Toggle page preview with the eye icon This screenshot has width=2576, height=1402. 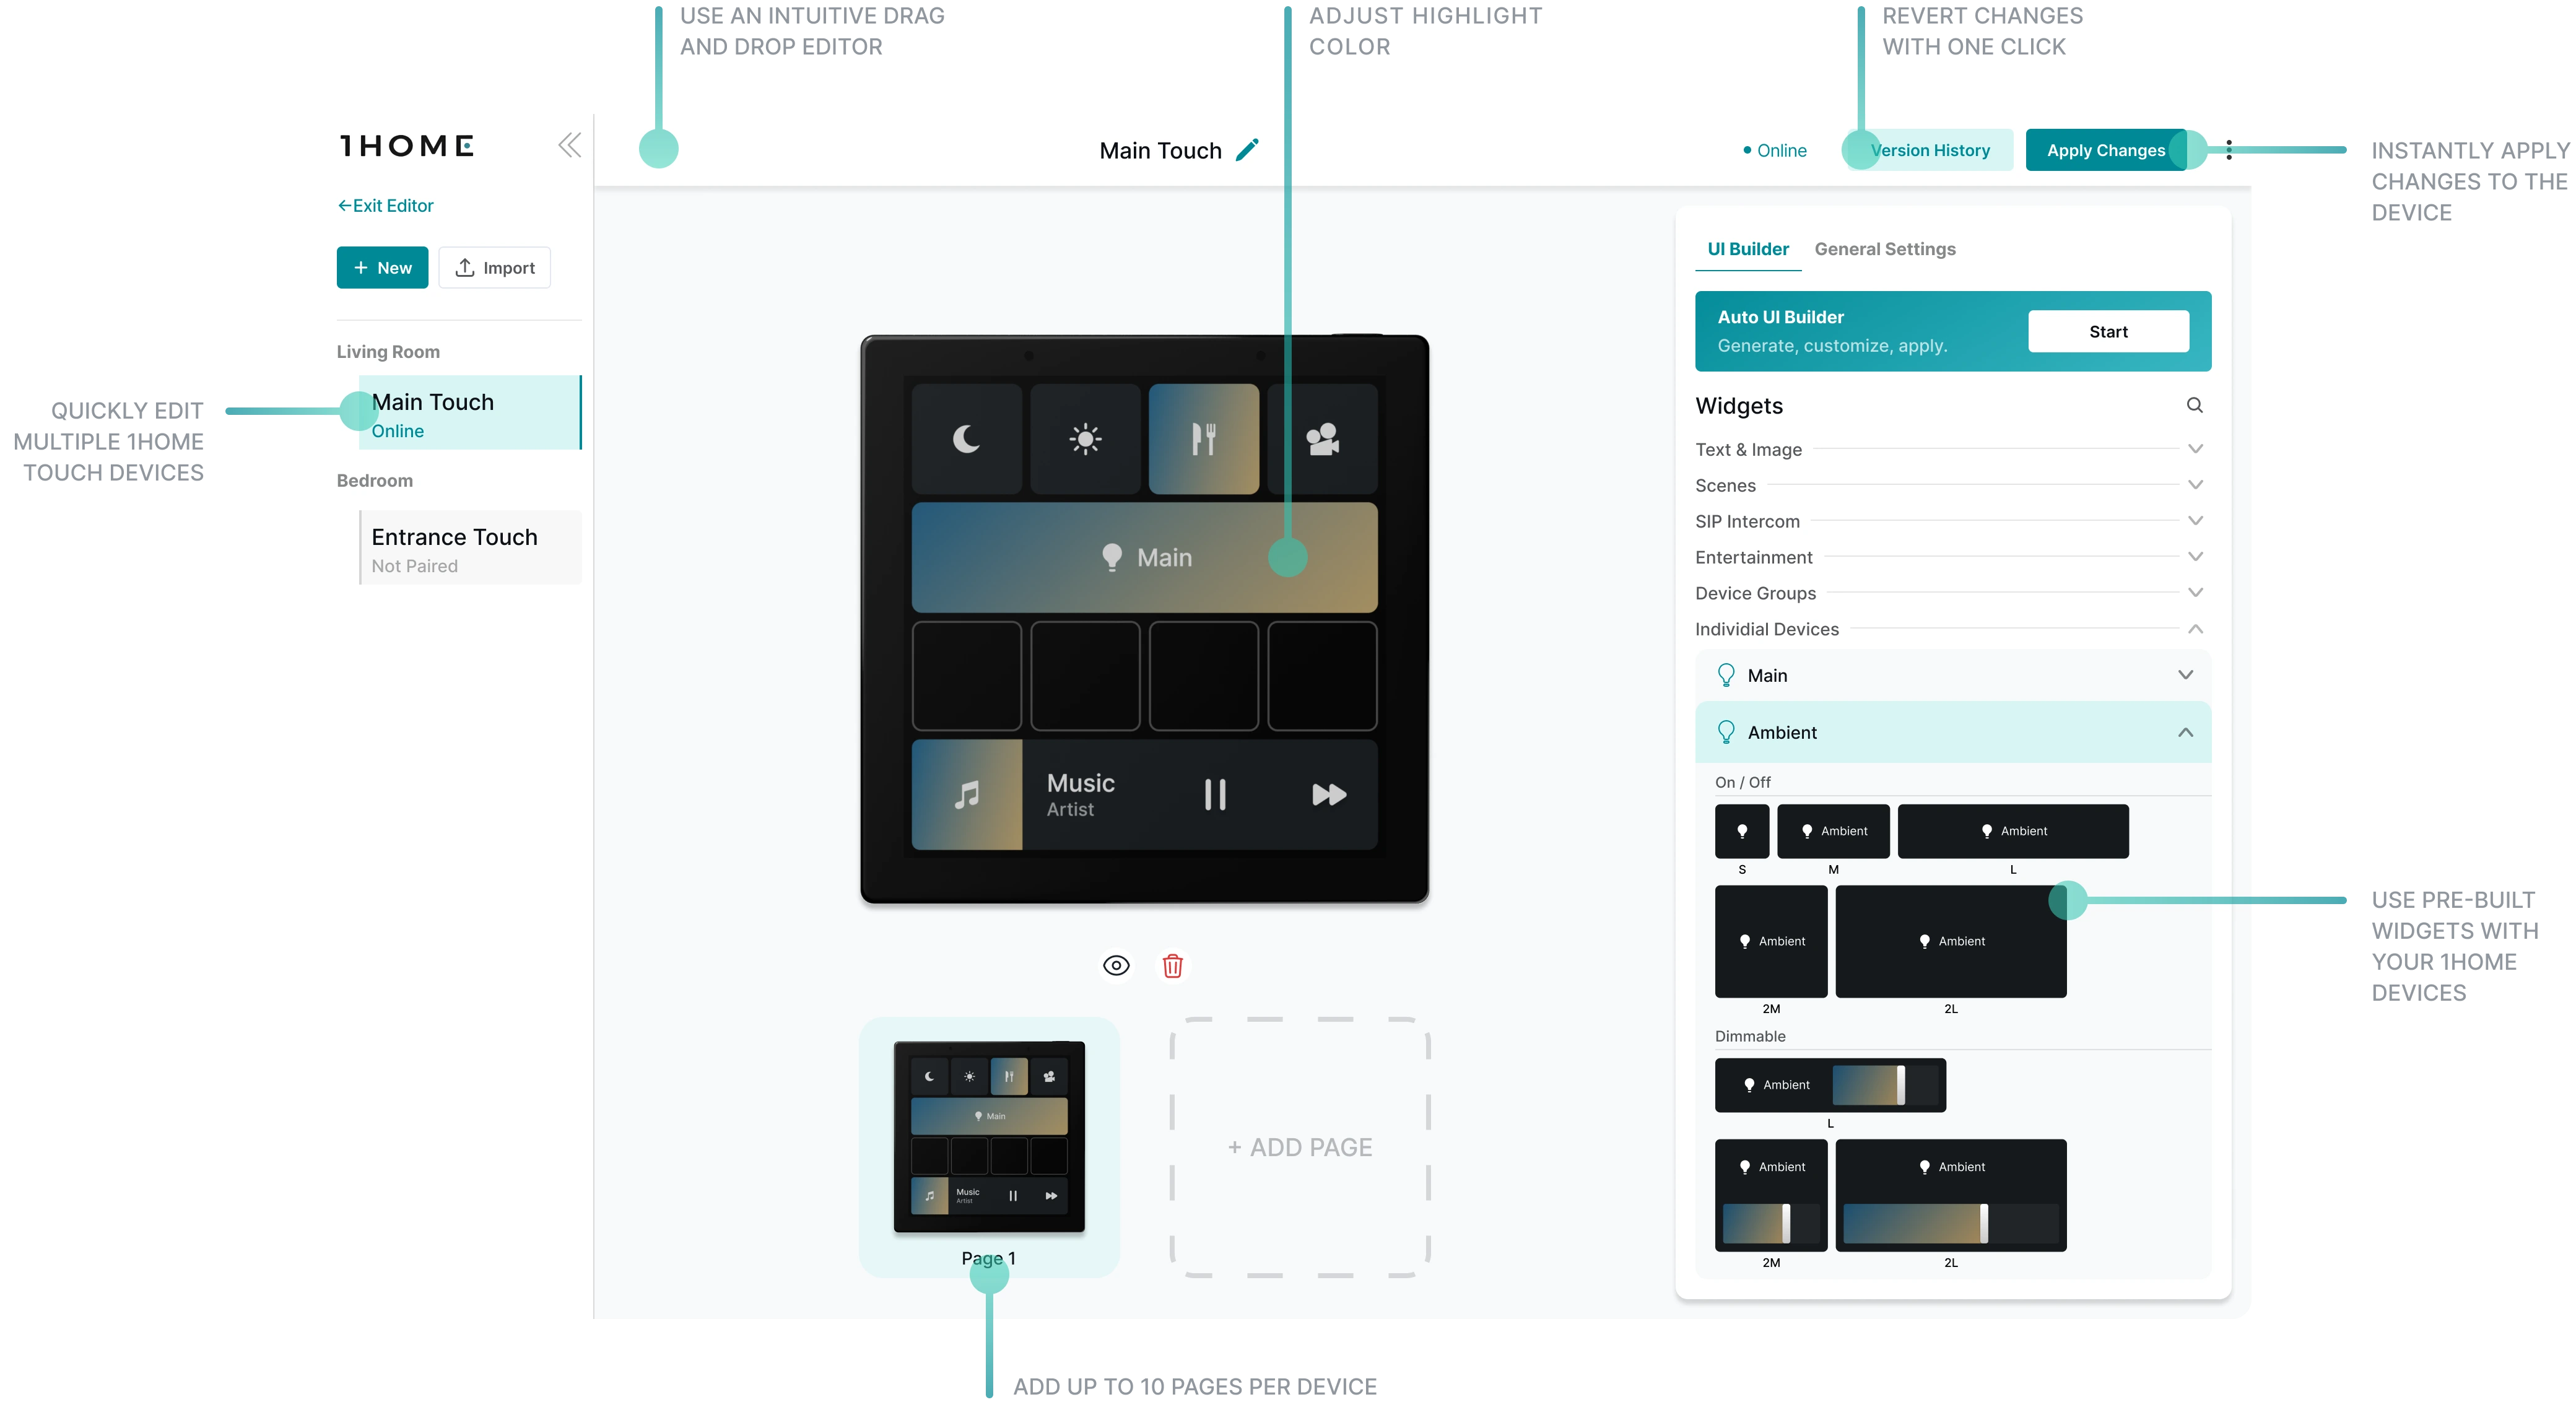tap(1116, 965)
